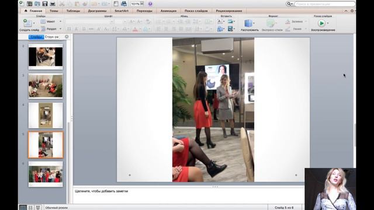Click the Open file folder icon
This screenshot has height=210, width=374.
pyautogui.click(x=37, y=3)
